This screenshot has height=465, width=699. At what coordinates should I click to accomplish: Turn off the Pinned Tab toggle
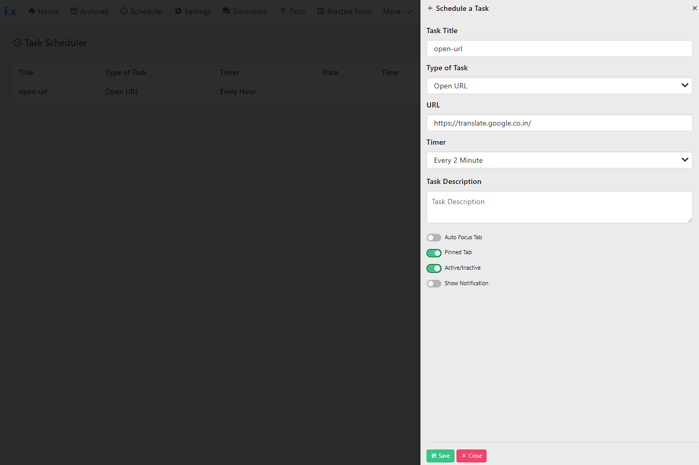[434, 253]
